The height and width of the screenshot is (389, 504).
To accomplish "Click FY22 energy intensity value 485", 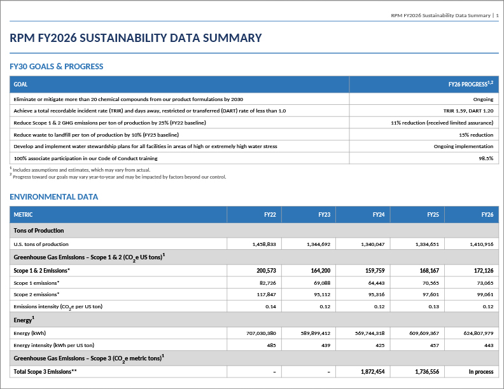I will coord(271,345).
